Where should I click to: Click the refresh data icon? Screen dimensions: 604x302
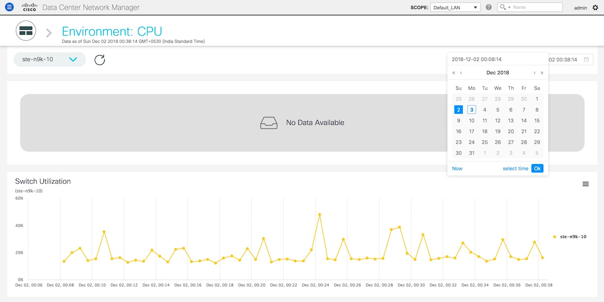[x=99, y=60]
